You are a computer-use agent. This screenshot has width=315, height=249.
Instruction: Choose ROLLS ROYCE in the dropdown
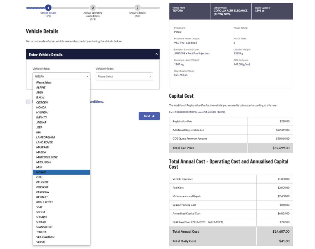[45, 202]
